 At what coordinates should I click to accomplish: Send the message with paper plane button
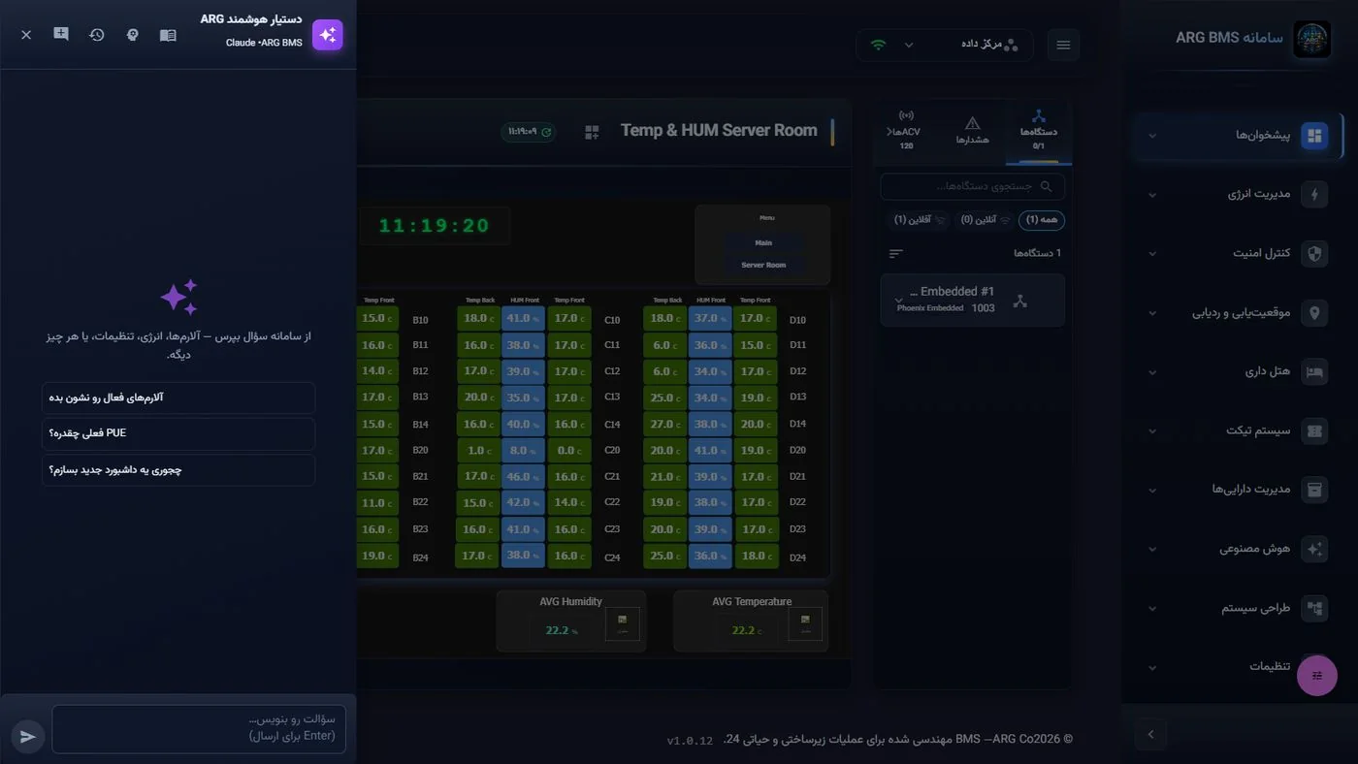point(28,737)
